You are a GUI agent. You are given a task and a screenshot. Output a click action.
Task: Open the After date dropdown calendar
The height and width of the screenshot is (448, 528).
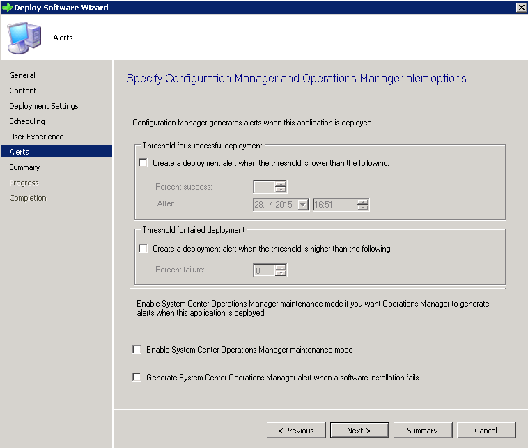click(x=303, y=205)
